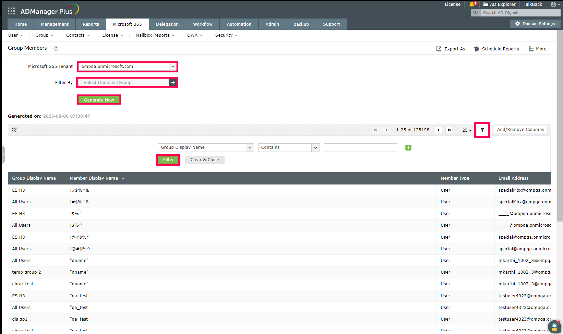Click the Add/Remove Columns button
The height and width of the screenshot is (334, 563).
520,130
